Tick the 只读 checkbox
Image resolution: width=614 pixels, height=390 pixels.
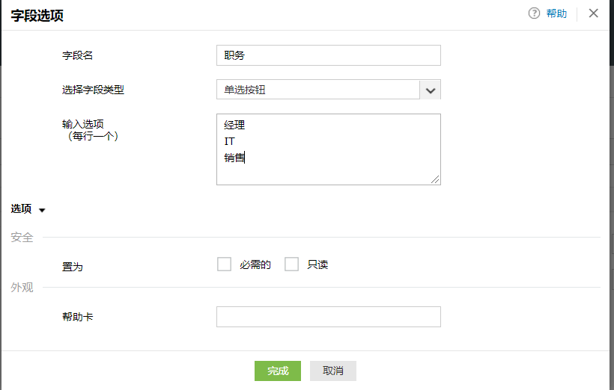(291, 264)
